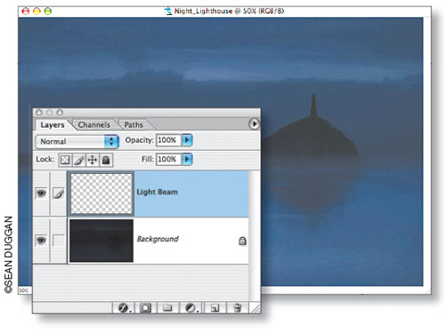Lock position move icon
Viewport: 445px width, 332px height.
click(93, 160)
